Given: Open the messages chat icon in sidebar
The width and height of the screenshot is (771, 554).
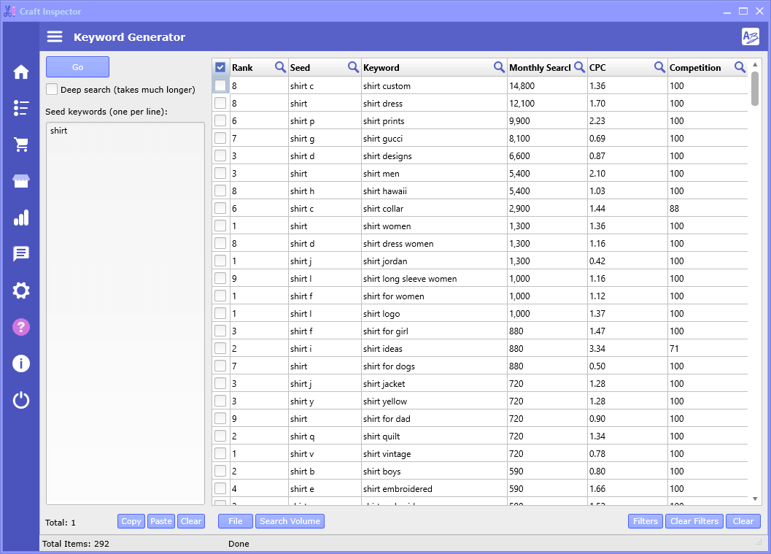Looking at the screenshot, I should (20, 254).
